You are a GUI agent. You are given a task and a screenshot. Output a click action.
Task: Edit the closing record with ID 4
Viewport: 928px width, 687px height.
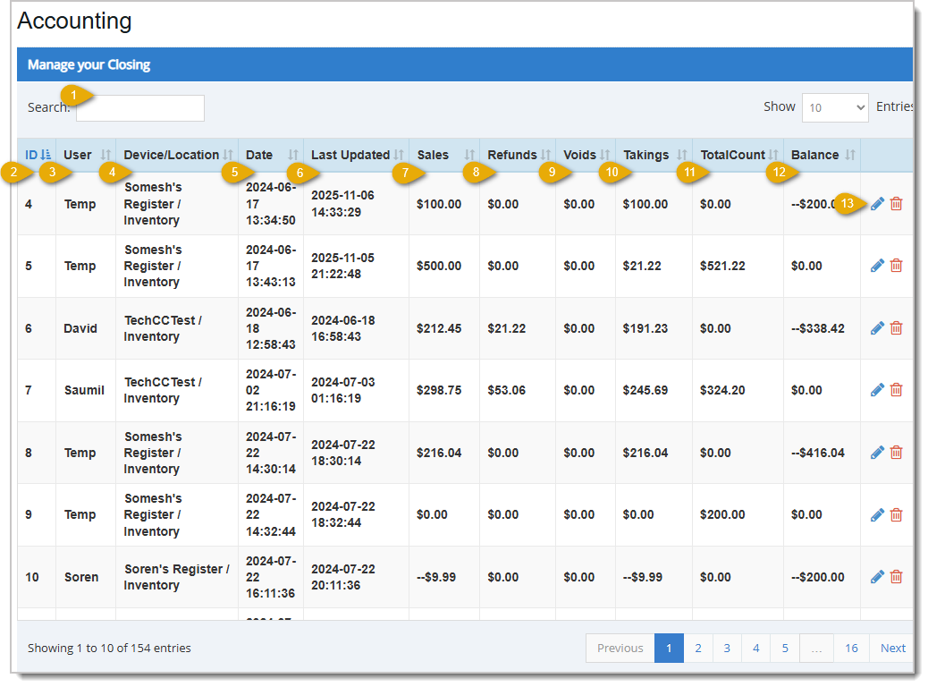tap(877, 204)
